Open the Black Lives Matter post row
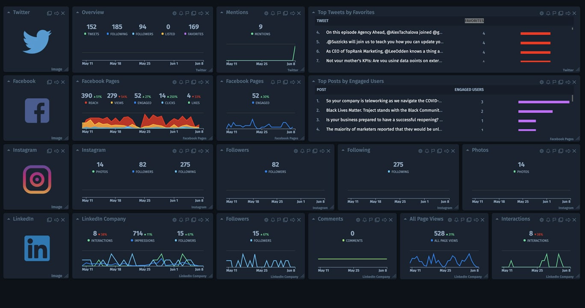The image size is (585, 308). click(384, 111)
